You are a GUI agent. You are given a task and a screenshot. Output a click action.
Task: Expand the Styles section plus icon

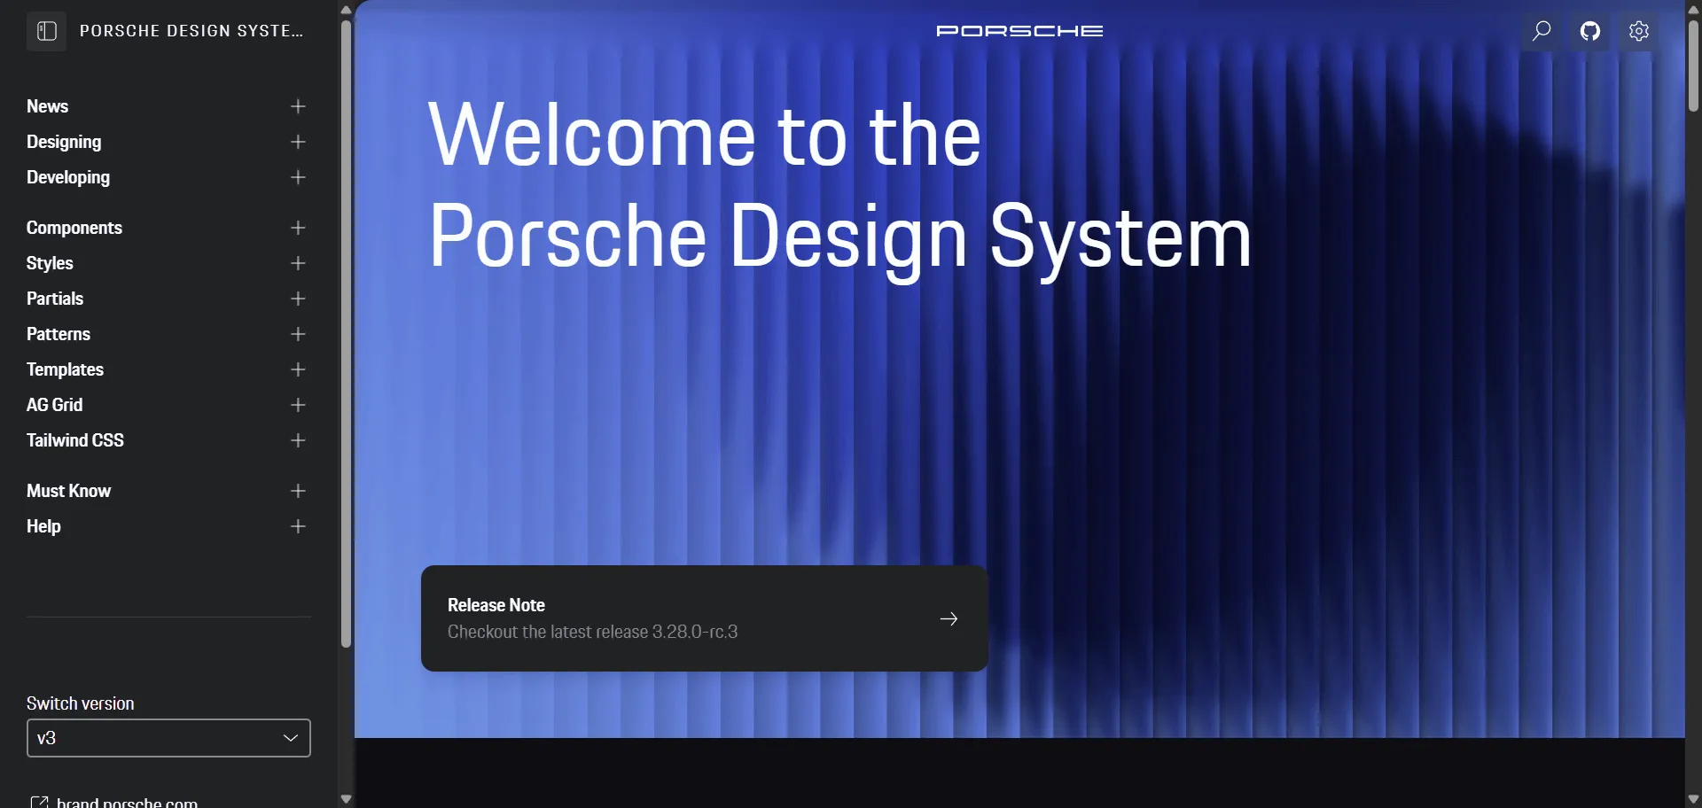coord(298,263)
